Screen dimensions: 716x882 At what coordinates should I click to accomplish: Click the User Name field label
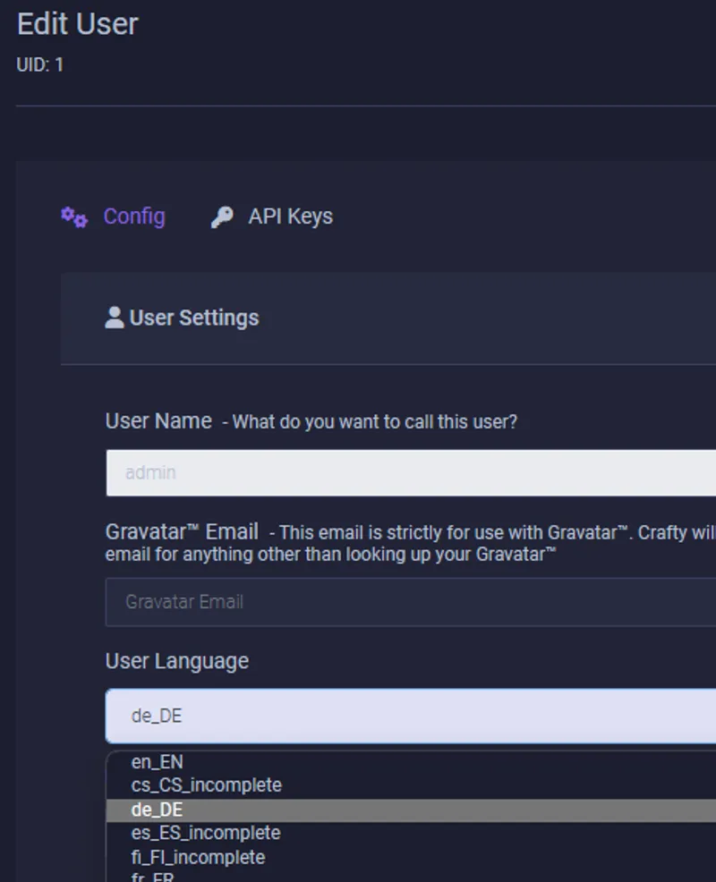(x=158, y=420)
